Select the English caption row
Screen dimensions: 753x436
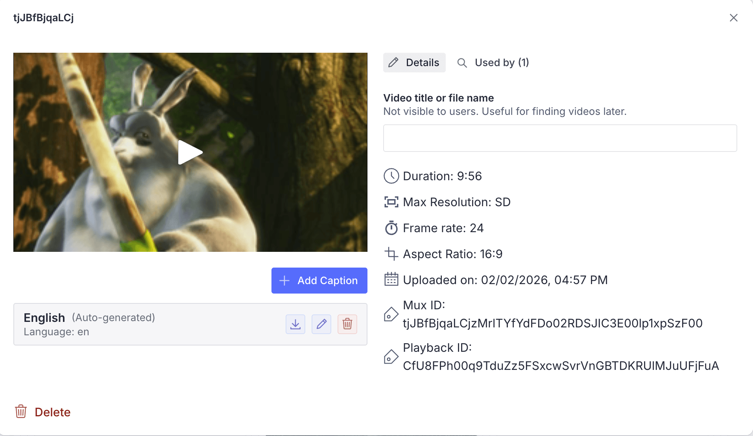(x=149, y=324)
